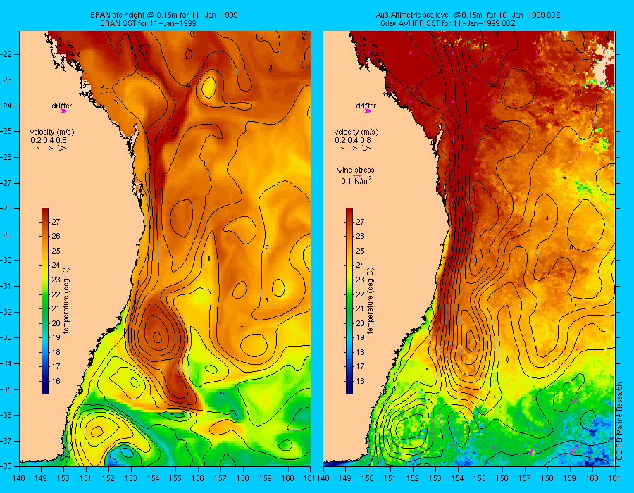Click the BRAN panel temperature color bar
Image resolution: width=634 pixels, height=493 pixels.
click(45, 301)
